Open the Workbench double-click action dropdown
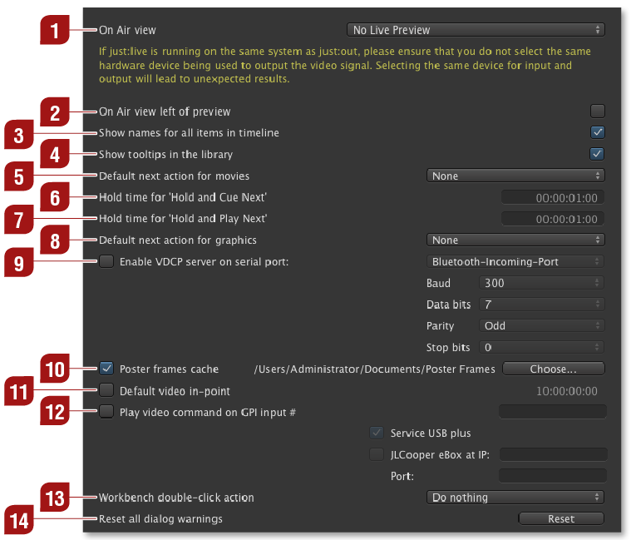 point(515,498)
